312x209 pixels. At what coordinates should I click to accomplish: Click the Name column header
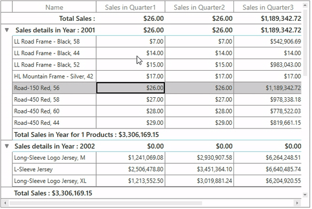(54, 7)
